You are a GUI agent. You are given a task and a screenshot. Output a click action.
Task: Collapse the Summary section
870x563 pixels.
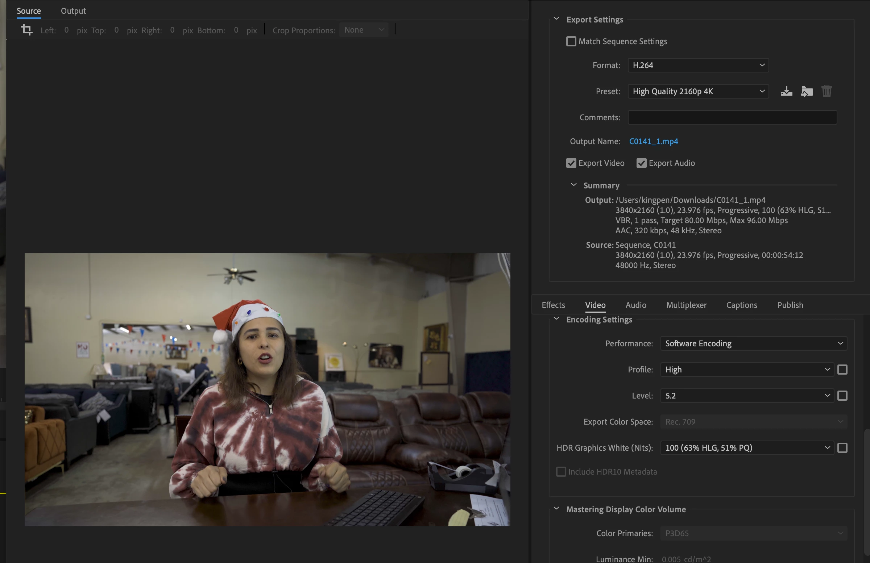[573, 185]
